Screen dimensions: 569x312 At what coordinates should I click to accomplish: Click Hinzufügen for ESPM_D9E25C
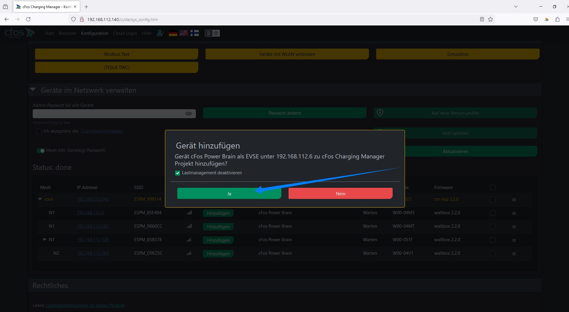(x=218, y=253)
